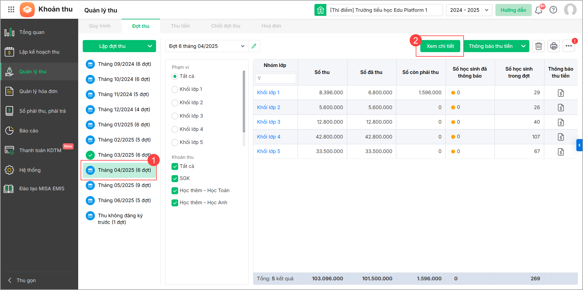Select Tháng 04/2025 (6 đợt) in list
This screenshot has width=583, height=290.
119,170
